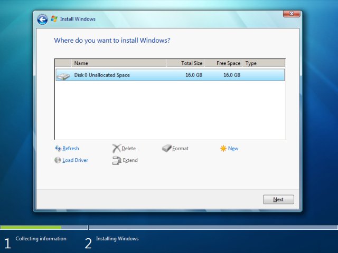
Task: Click the New sunburst icon
Action: click(x=223, y=149)
